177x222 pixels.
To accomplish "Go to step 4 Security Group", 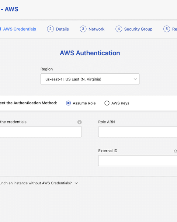I will coord(134,29).
